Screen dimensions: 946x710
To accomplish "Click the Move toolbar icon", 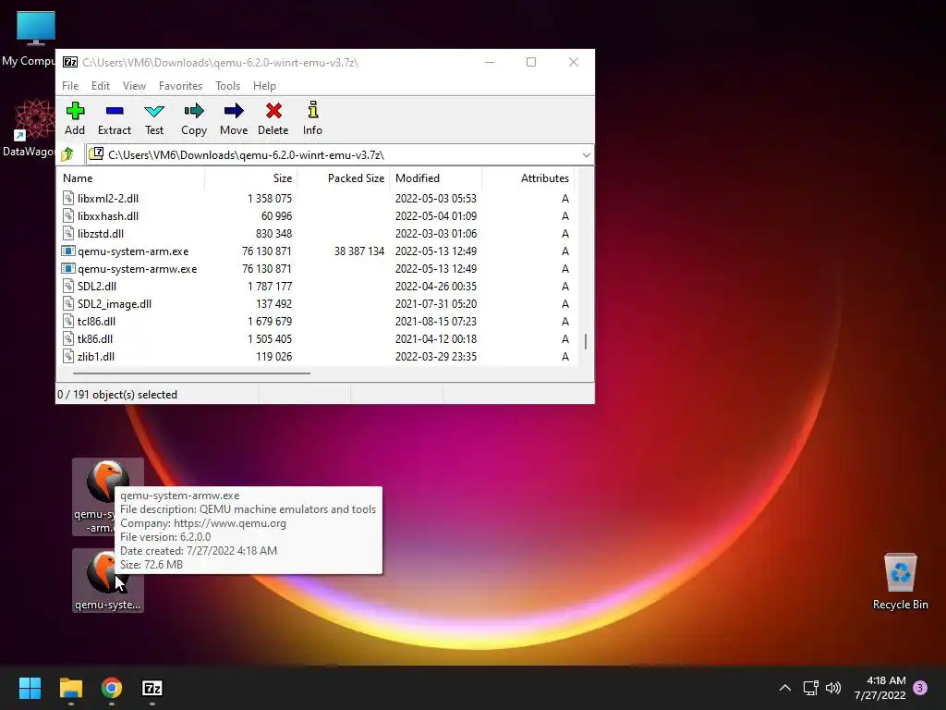I will pos(234,111).
